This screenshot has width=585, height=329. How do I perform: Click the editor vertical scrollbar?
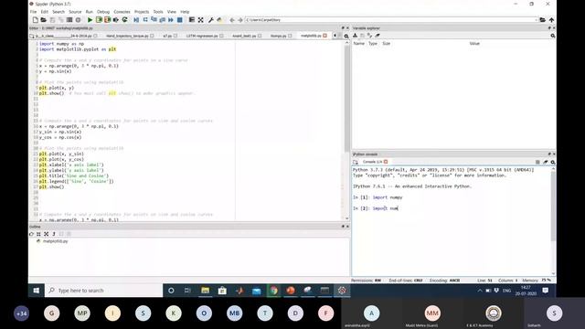click(347, 98)
